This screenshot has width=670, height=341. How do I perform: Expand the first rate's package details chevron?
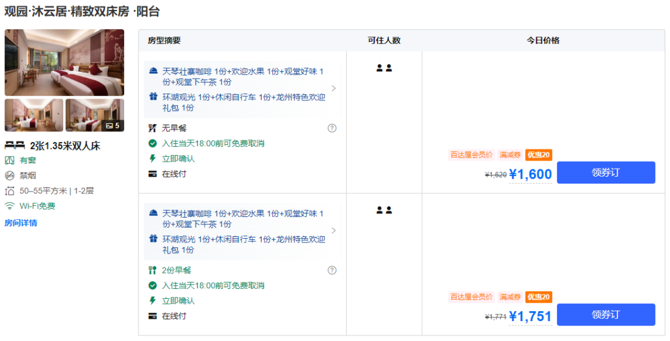tap(334, 89)
